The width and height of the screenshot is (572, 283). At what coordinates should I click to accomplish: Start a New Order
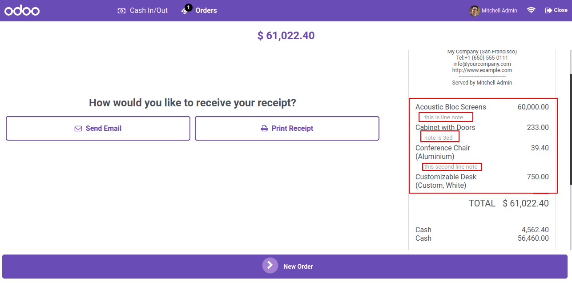click(285, 267)
